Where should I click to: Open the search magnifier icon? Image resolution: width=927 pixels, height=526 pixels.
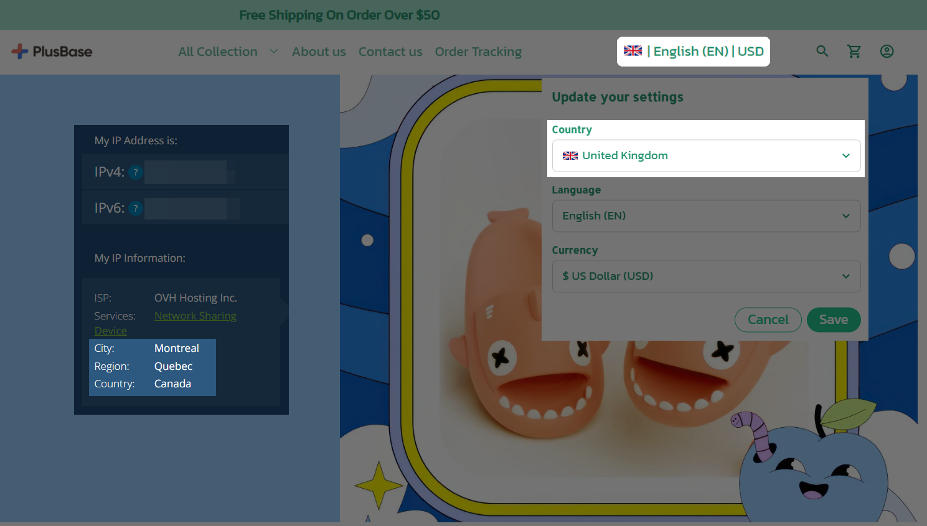[x=822, y=52]
